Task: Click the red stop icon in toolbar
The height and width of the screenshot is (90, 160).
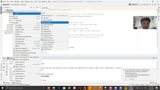Action: click(155, 4)
